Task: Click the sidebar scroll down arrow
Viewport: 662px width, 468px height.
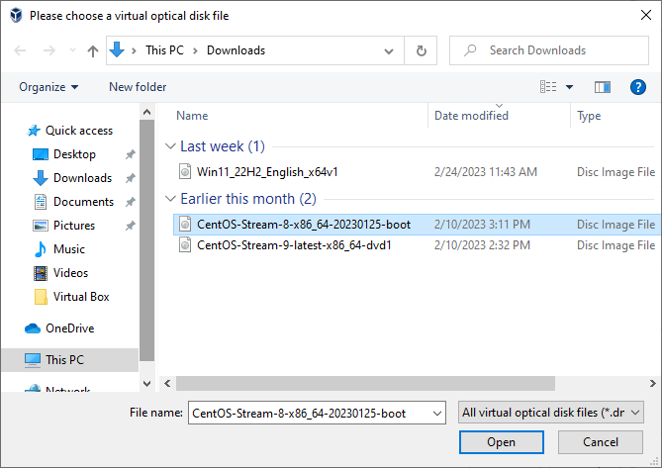Action: [x=146, y=384]
